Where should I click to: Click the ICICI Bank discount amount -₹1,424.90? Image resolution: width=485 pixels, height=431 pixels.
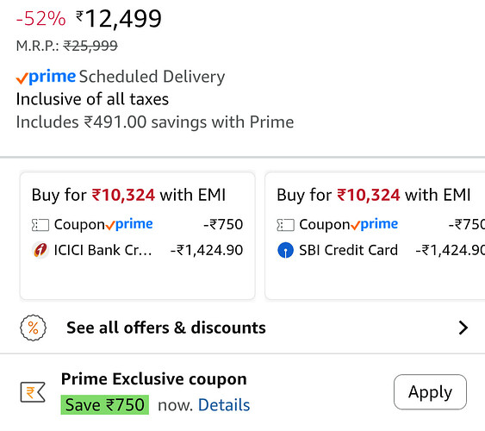(x=207, y=250)
